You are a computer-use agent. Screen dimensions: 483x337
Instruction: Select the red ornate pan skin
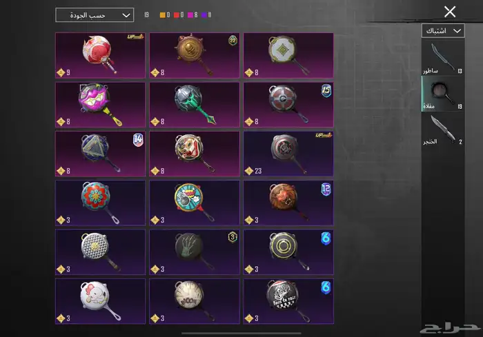(100, 55)
